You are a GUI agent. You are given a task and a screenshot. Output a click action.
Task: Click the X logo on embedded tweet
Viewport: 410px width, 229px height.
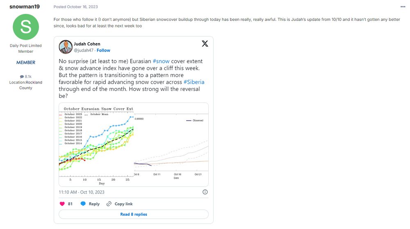(x=205, y=44)
